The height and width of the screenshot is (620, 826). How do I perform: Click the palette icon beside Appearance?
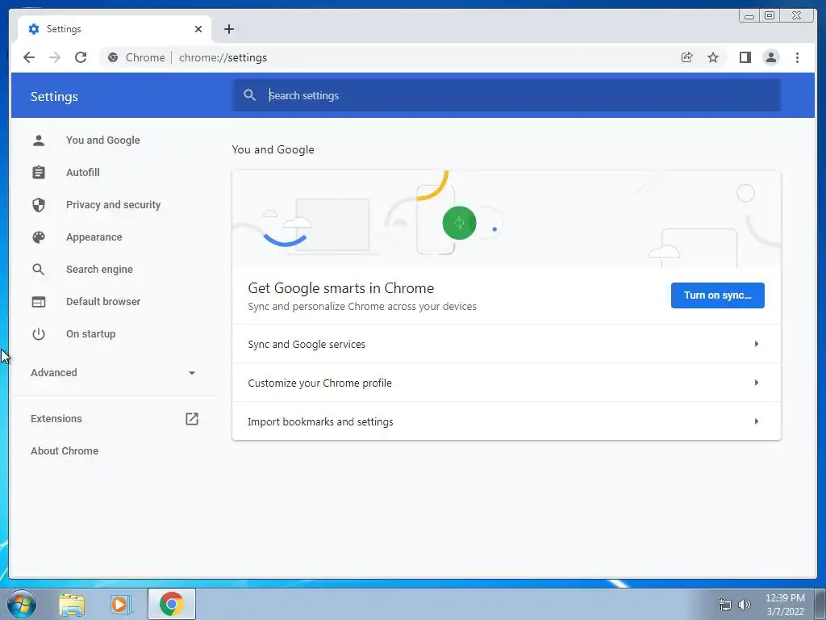coord(39,237)
